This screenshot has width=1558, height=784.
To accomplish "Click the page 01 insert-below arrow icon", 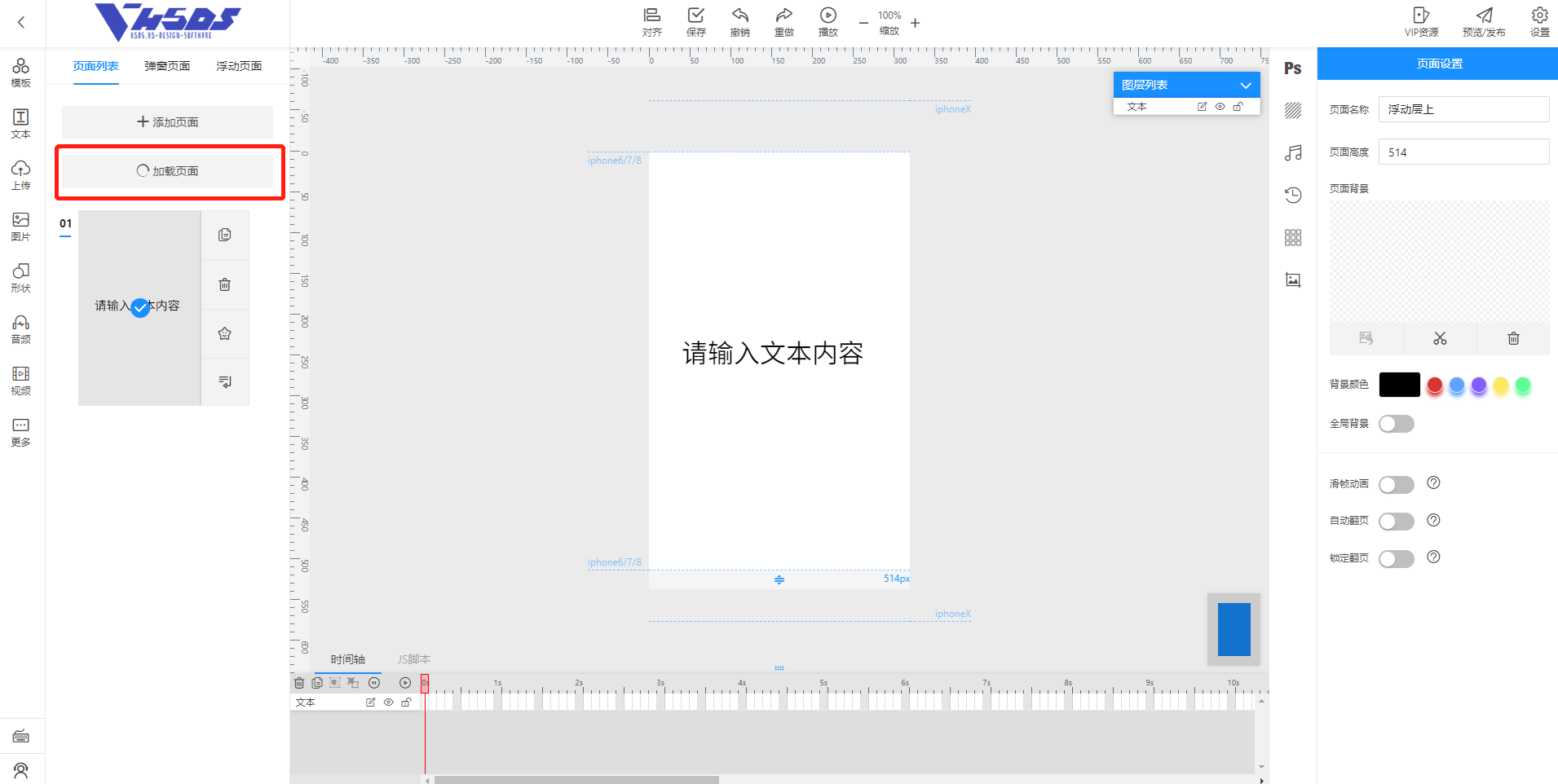I will (225, 381).
